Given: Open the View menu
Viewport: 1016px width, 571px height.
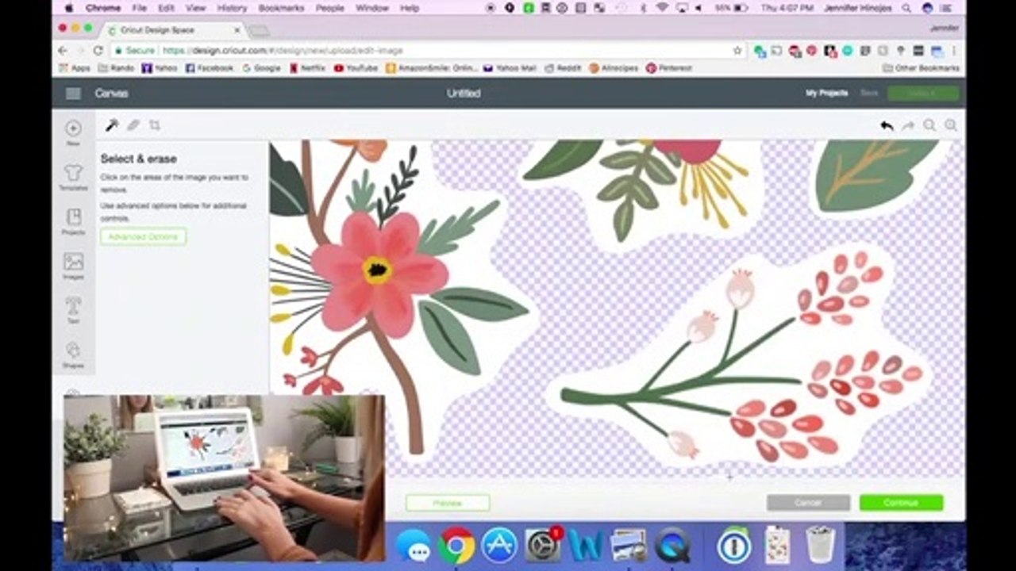Looking at the screenshot, I should coord(195,8).
